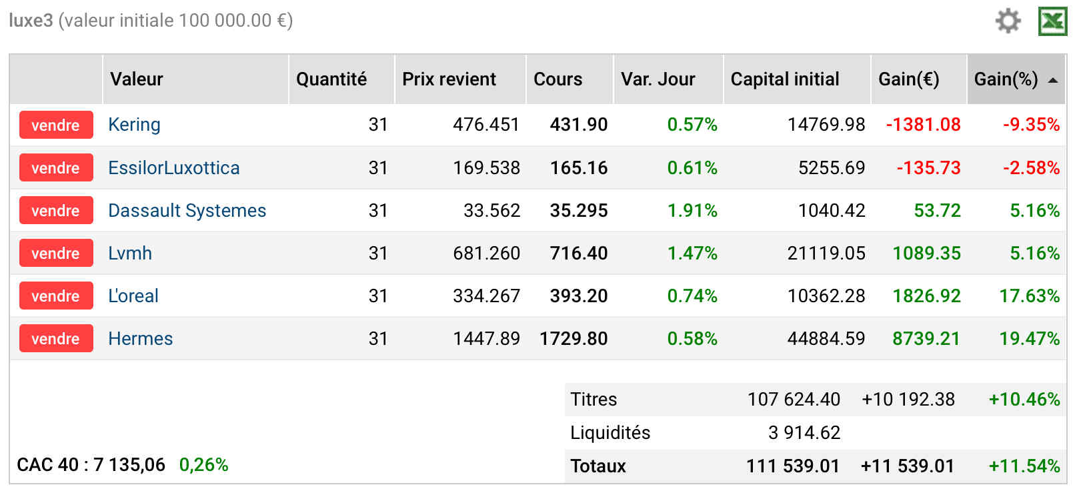Sell the EssilorLuxottica position
This screenshot has height=491, width=1079.
click(56, 167)
